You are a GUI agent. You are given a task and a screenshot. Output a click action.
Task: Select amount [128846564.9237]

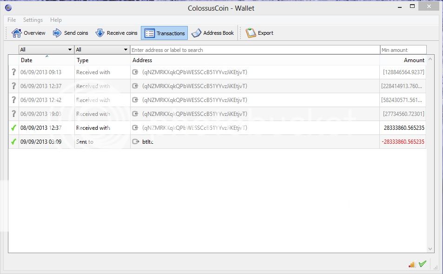click(403, 72)
